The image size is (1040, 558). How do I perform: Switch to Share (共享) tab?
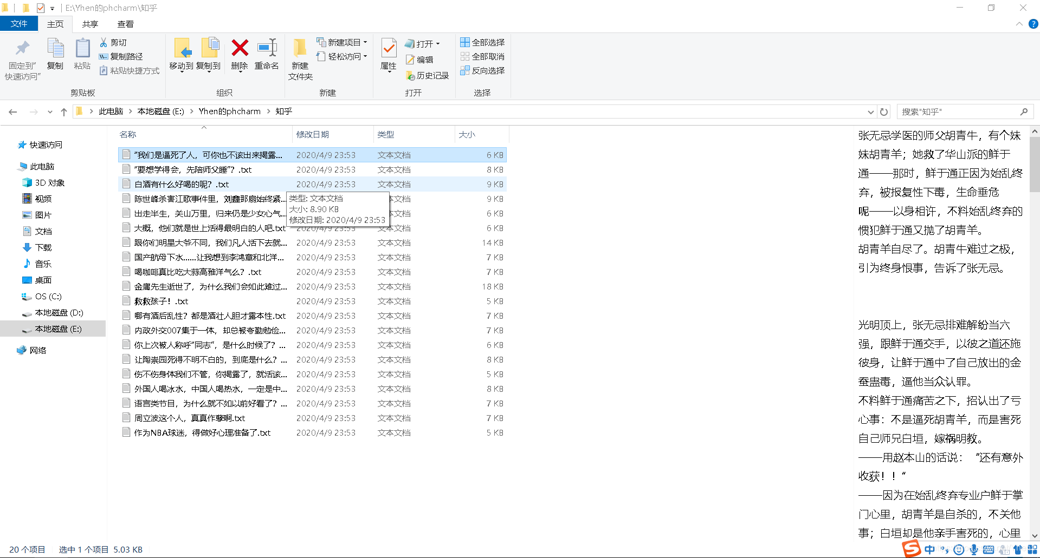90,24
